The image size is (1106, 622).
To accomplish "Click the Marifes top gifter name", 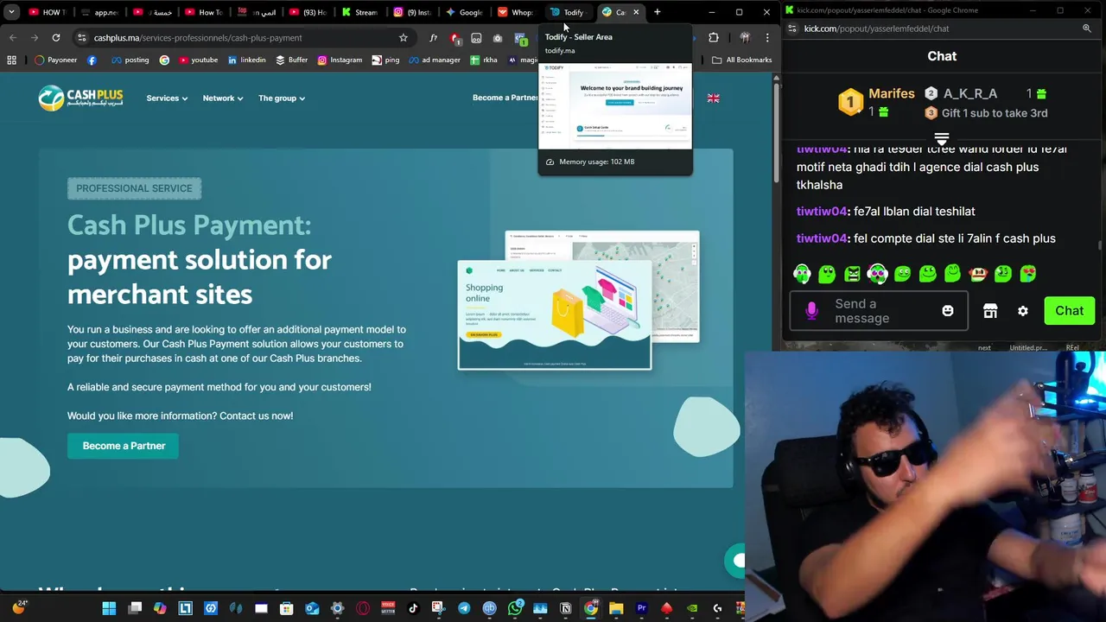I will [891, 93].
